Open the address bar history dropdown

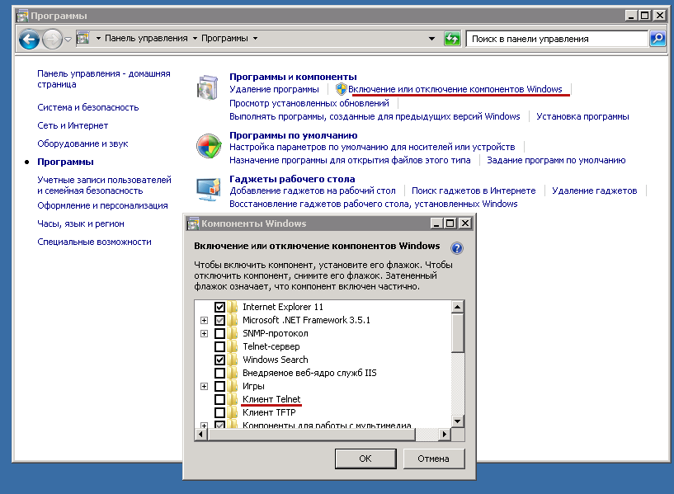point(431,39)
